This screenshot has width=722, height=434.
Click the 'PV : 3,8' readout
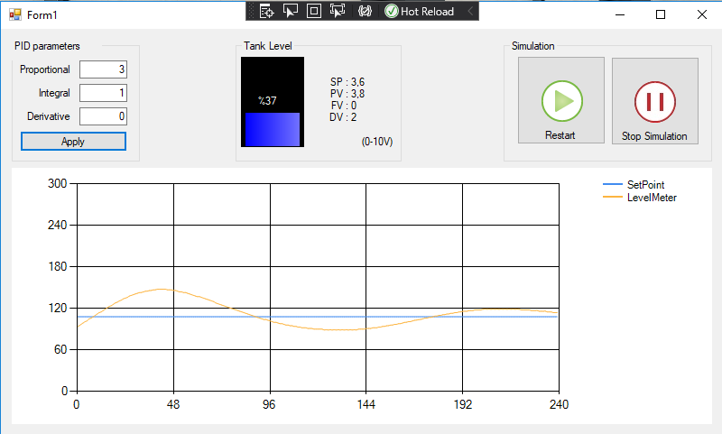pos(347,94)
